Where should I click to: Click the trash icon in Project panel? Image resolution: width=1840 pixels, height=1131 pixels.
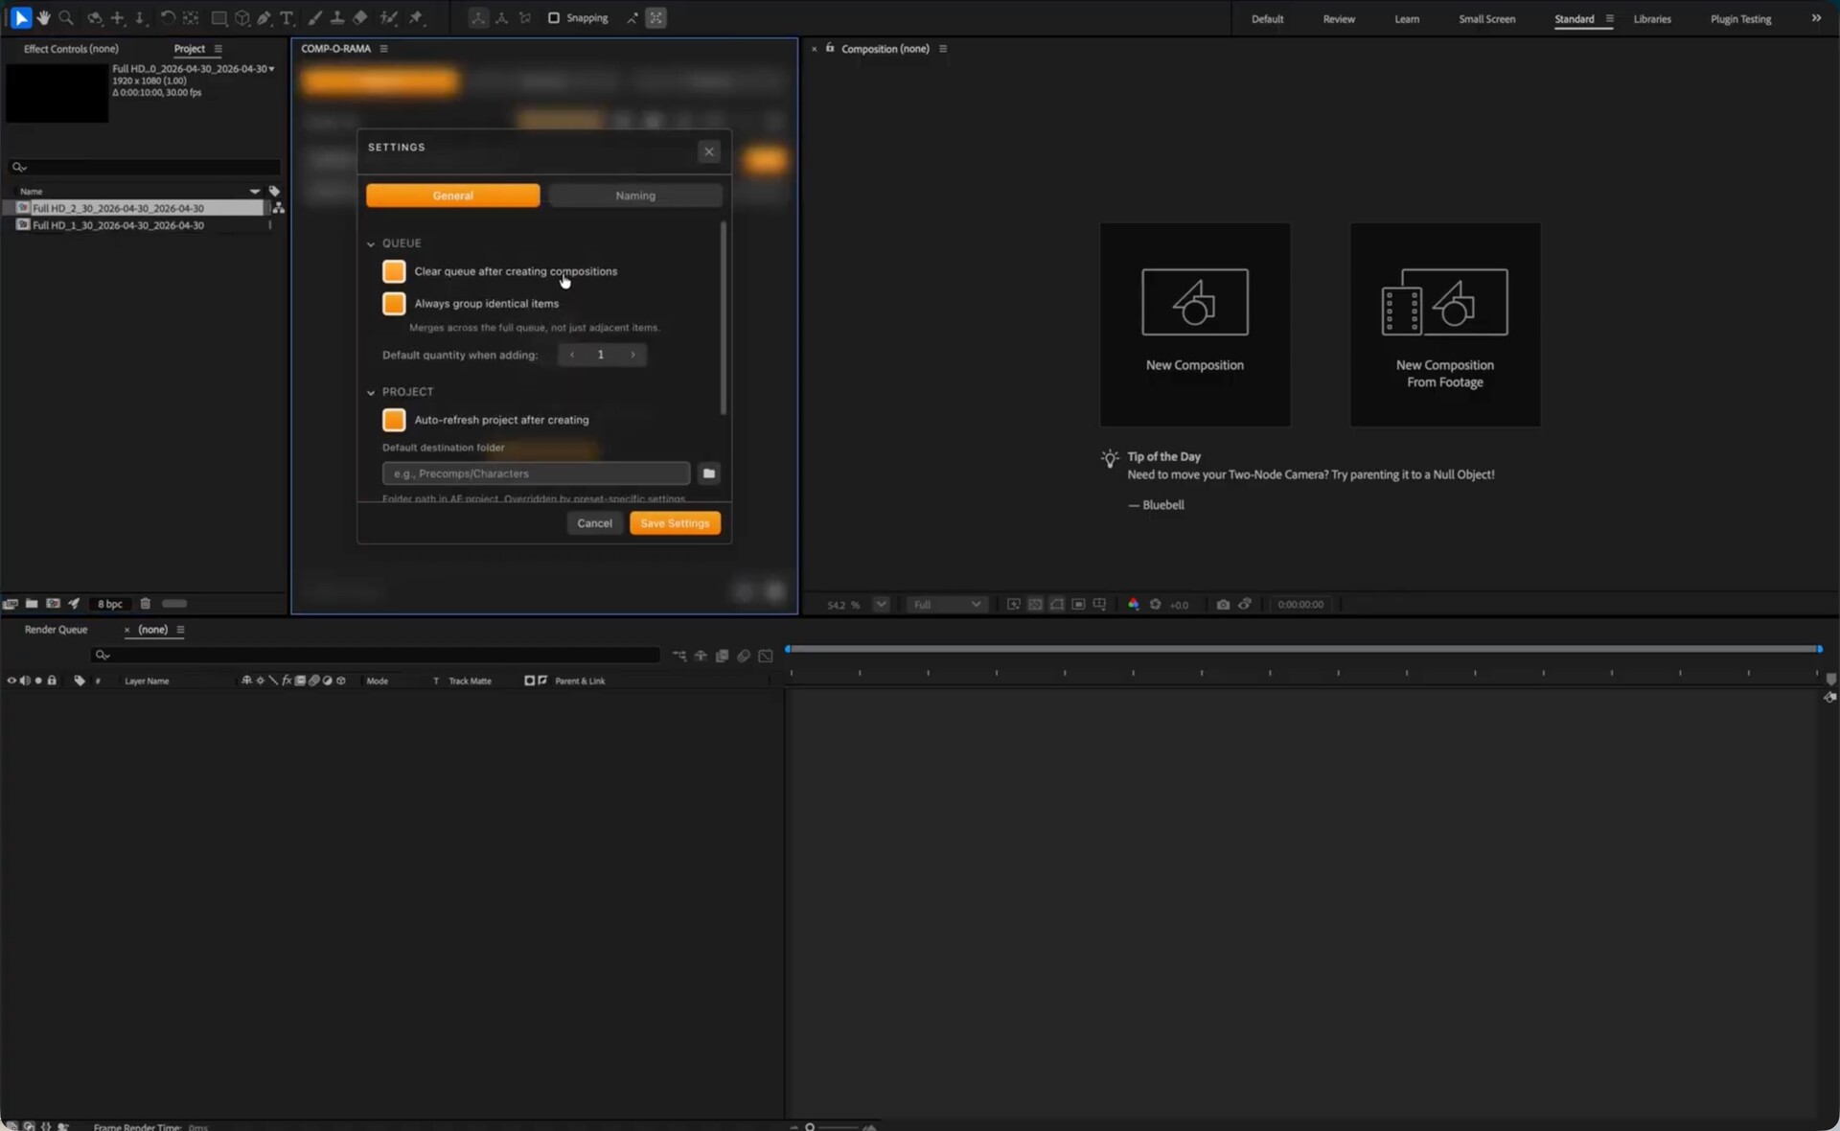click(x=146, y=604)
